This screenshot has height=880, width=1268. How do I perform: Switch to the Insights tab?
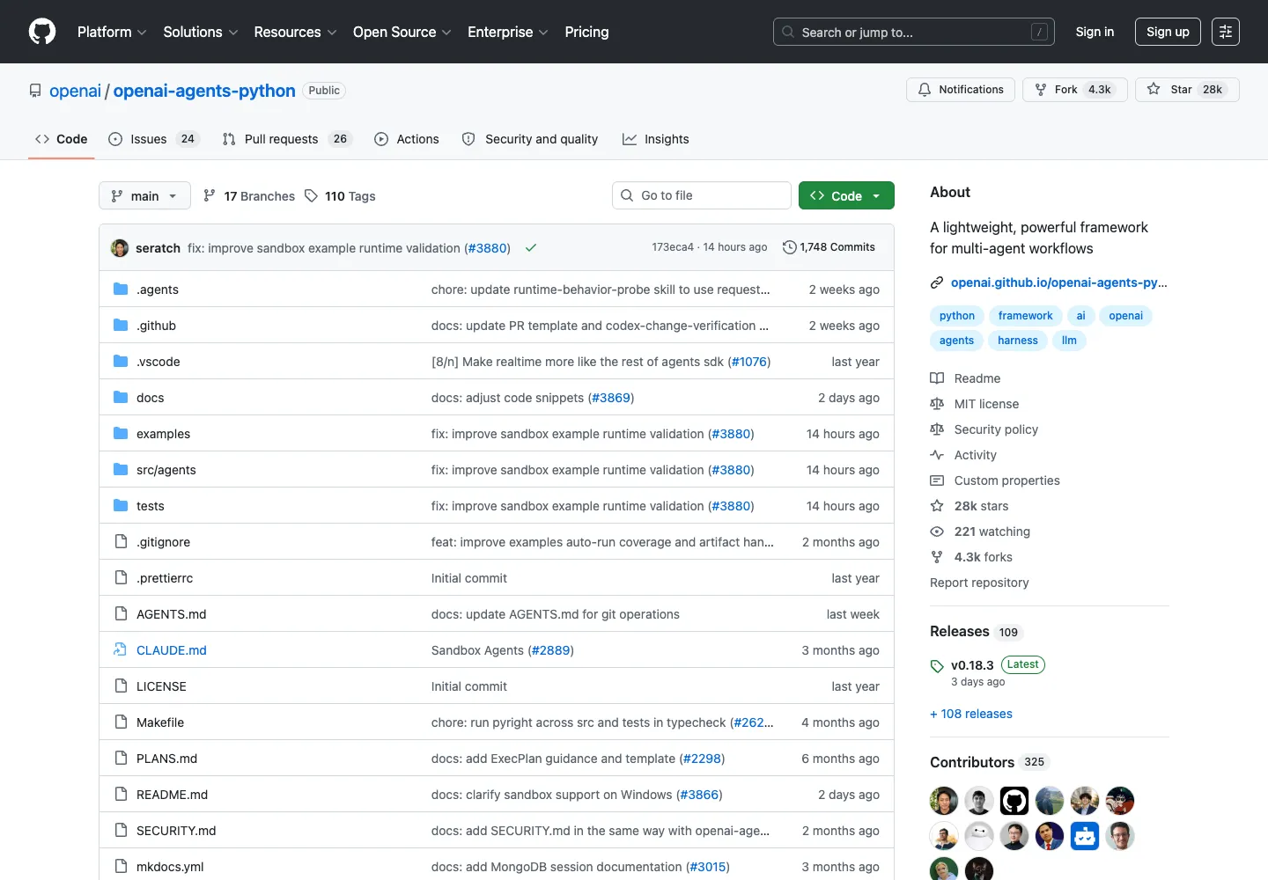click(656, 139)
